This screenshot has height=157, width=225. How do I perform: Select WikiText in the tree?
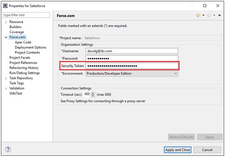[16, 93]
